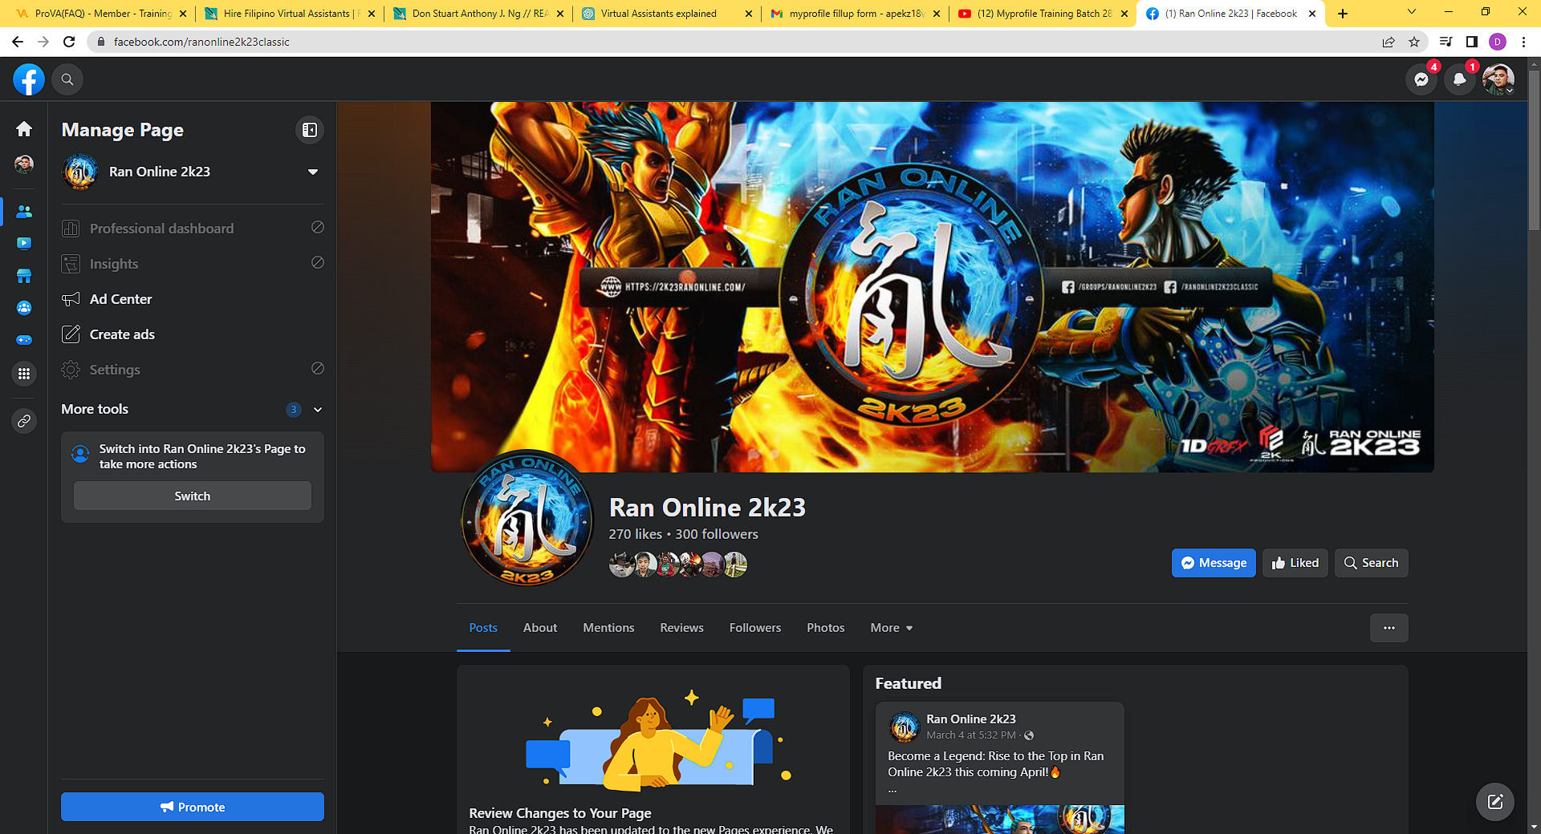The width and height of the screenshot is (1541, 834).
Task: Open the Ran Online 2k23 profile picture
Action: [x=527, y=518]
